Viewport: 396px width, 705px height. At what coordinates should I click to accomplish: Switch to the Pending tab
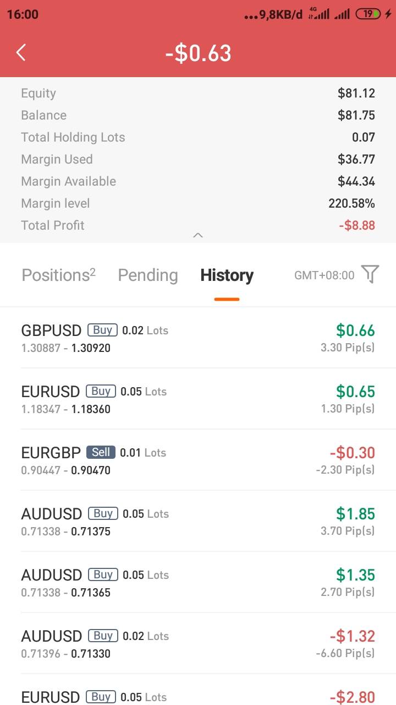coord(148,275)
